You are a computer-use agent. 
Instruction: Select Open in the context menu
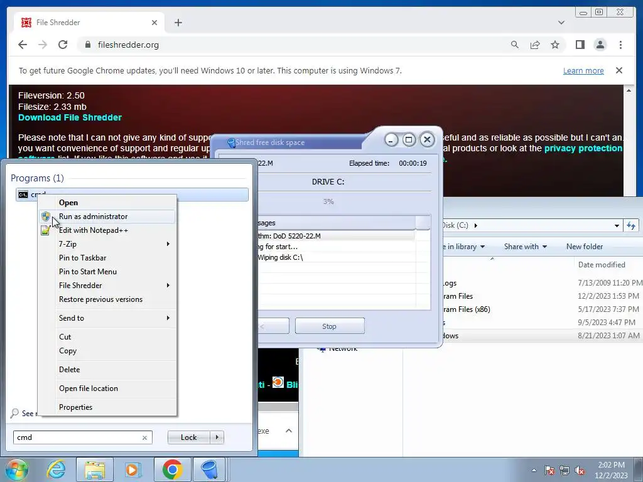coord(107,203)
